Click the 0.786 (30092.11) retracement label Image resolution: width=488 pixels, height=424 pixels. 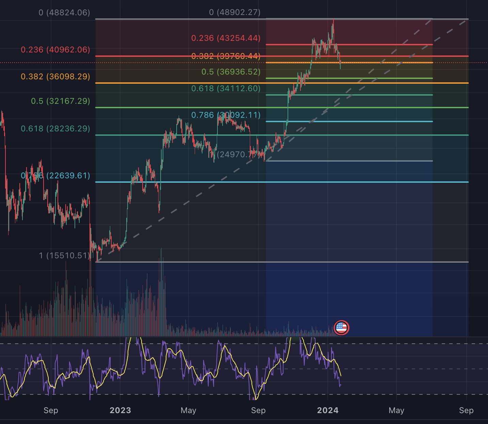226,115
